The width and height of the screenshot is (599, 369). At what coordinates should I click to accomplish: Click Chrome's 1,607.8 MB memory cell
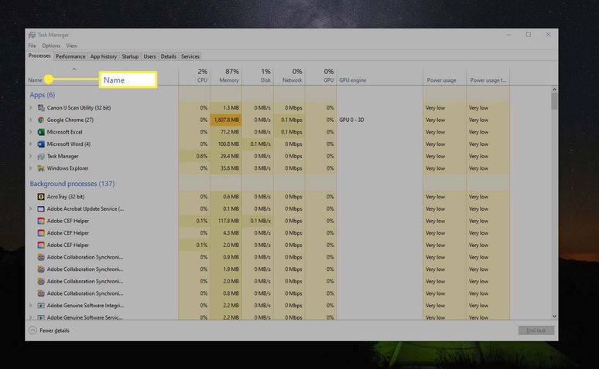(226, 120)
